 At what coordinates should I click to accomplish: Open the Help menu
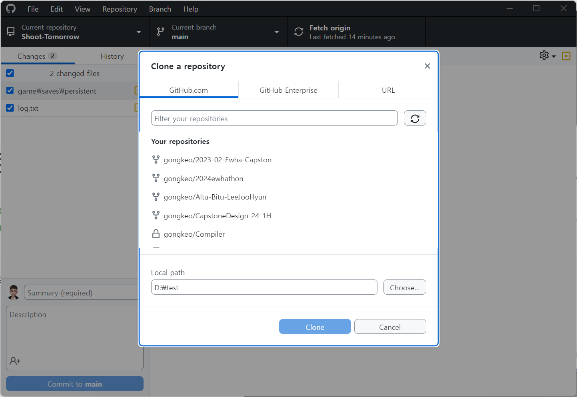point(191,9)
